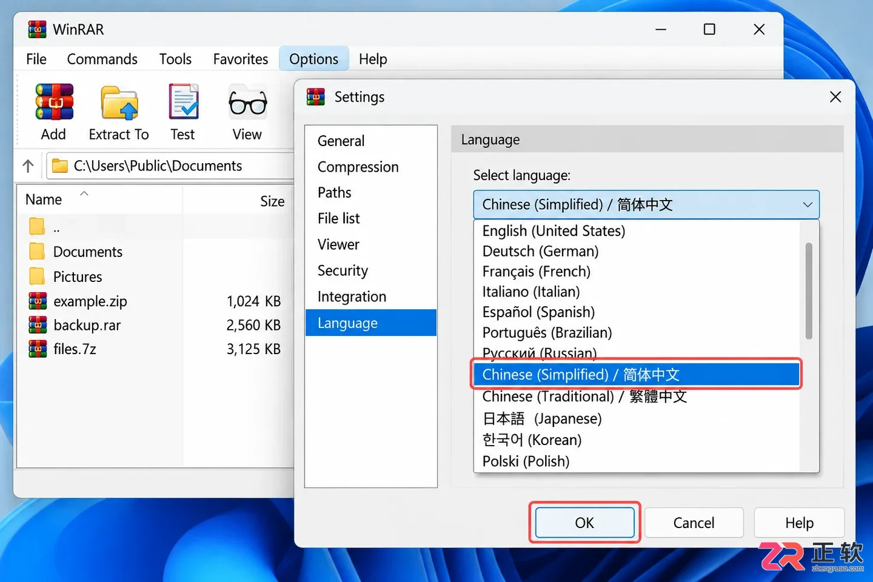This screenshot has height=582, width=873.
Task: Click the Cancel button
Action: coord(694,523)
